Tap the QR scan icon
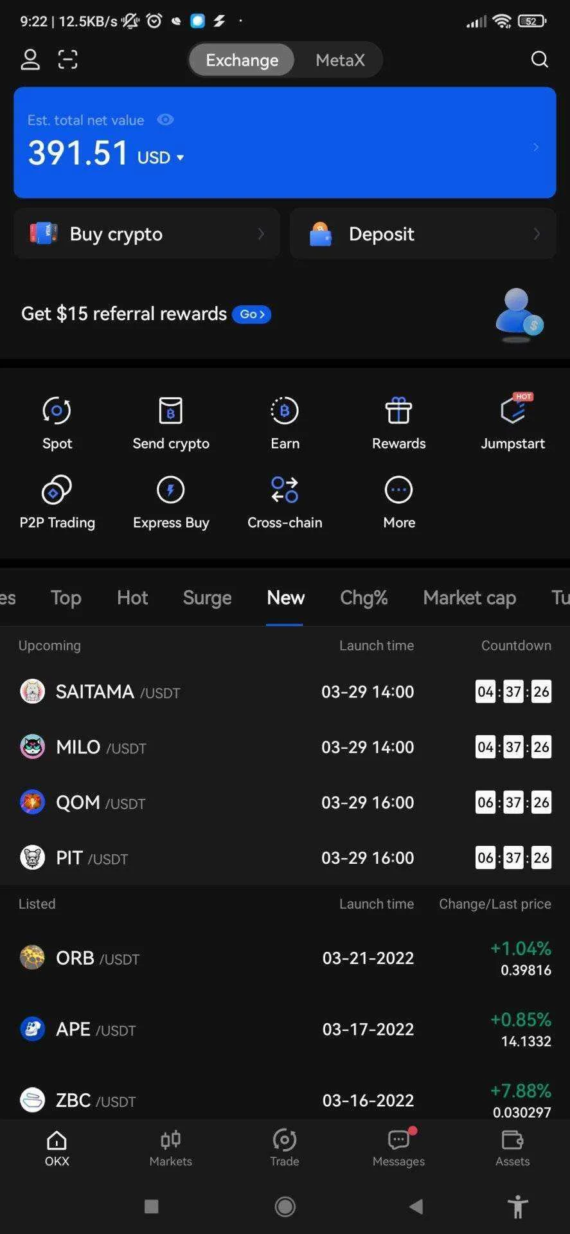The height and width of the screenshot is (1234, 570). pos(67,60)
